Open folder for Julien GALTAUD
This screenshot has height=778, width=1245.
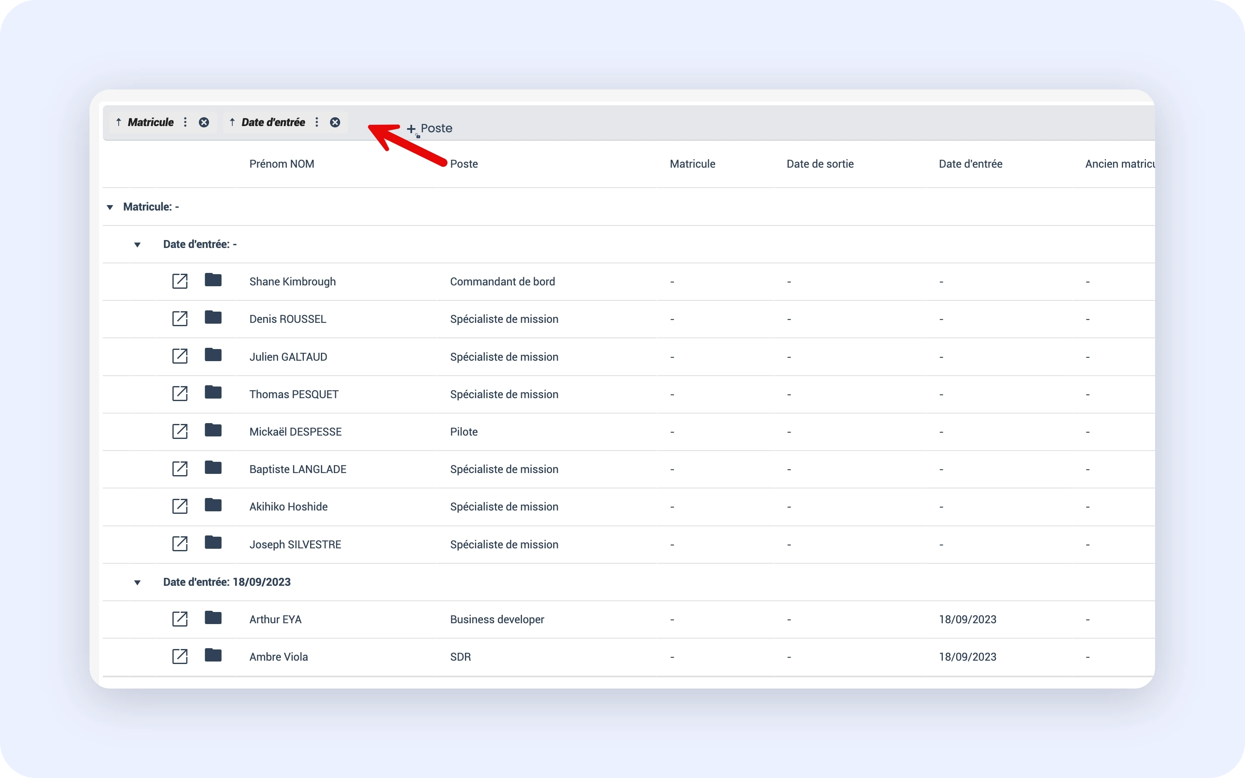[x=213, y=355]
